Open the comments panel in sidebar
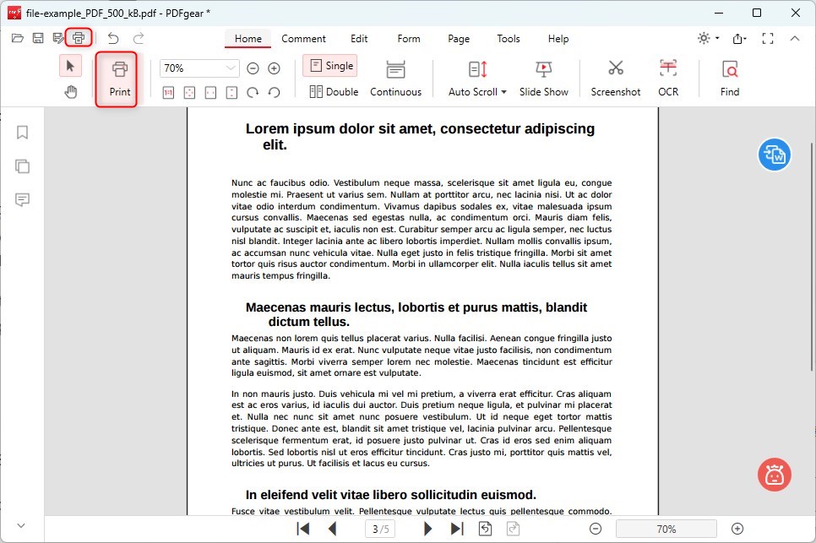The image size is (816, 543). [22, 200]
